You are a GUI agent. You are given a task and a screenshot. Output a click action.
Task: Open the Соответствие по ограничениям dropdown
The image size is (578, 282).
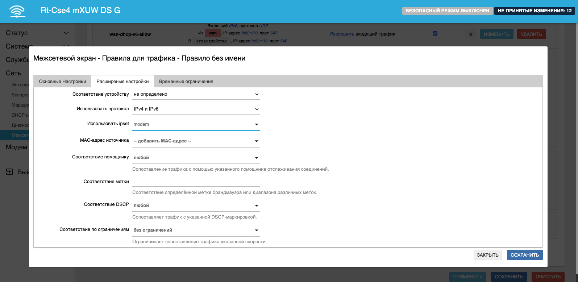click(196, 230)
